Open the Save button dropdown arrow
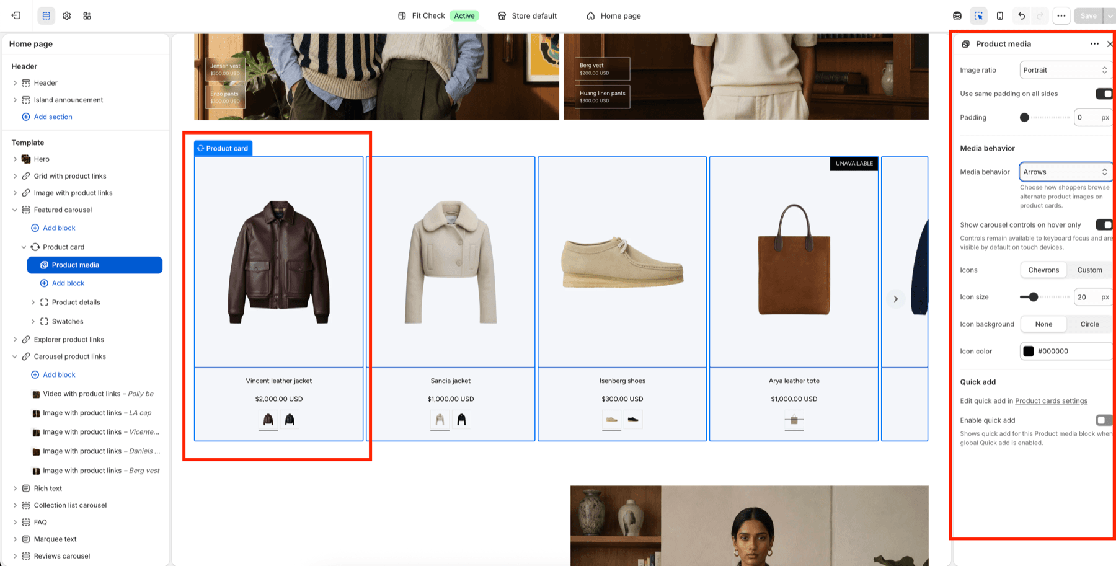The image size is (1116, 566). click(1110, 15)
